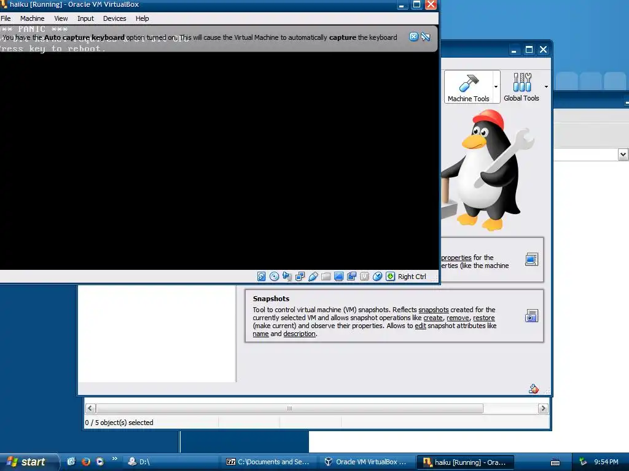
Task: Open the View menu
Action: coord(61,18)
